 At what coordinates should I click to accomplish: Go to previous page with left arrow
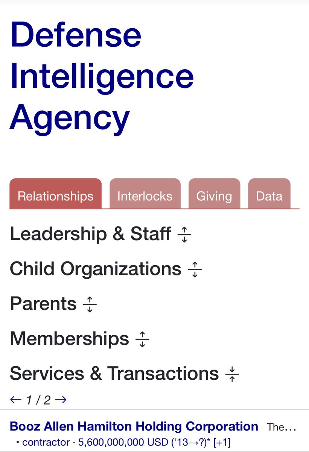tap(15, 400)
